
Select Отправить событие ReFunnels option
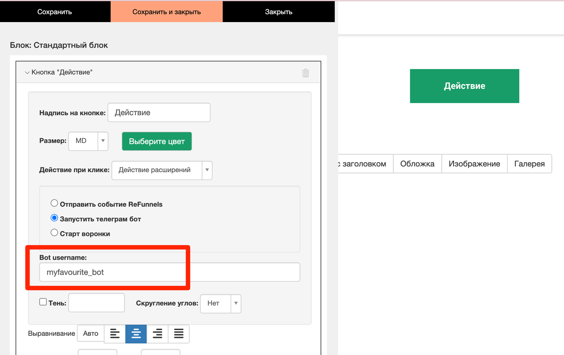pos(55,204)
